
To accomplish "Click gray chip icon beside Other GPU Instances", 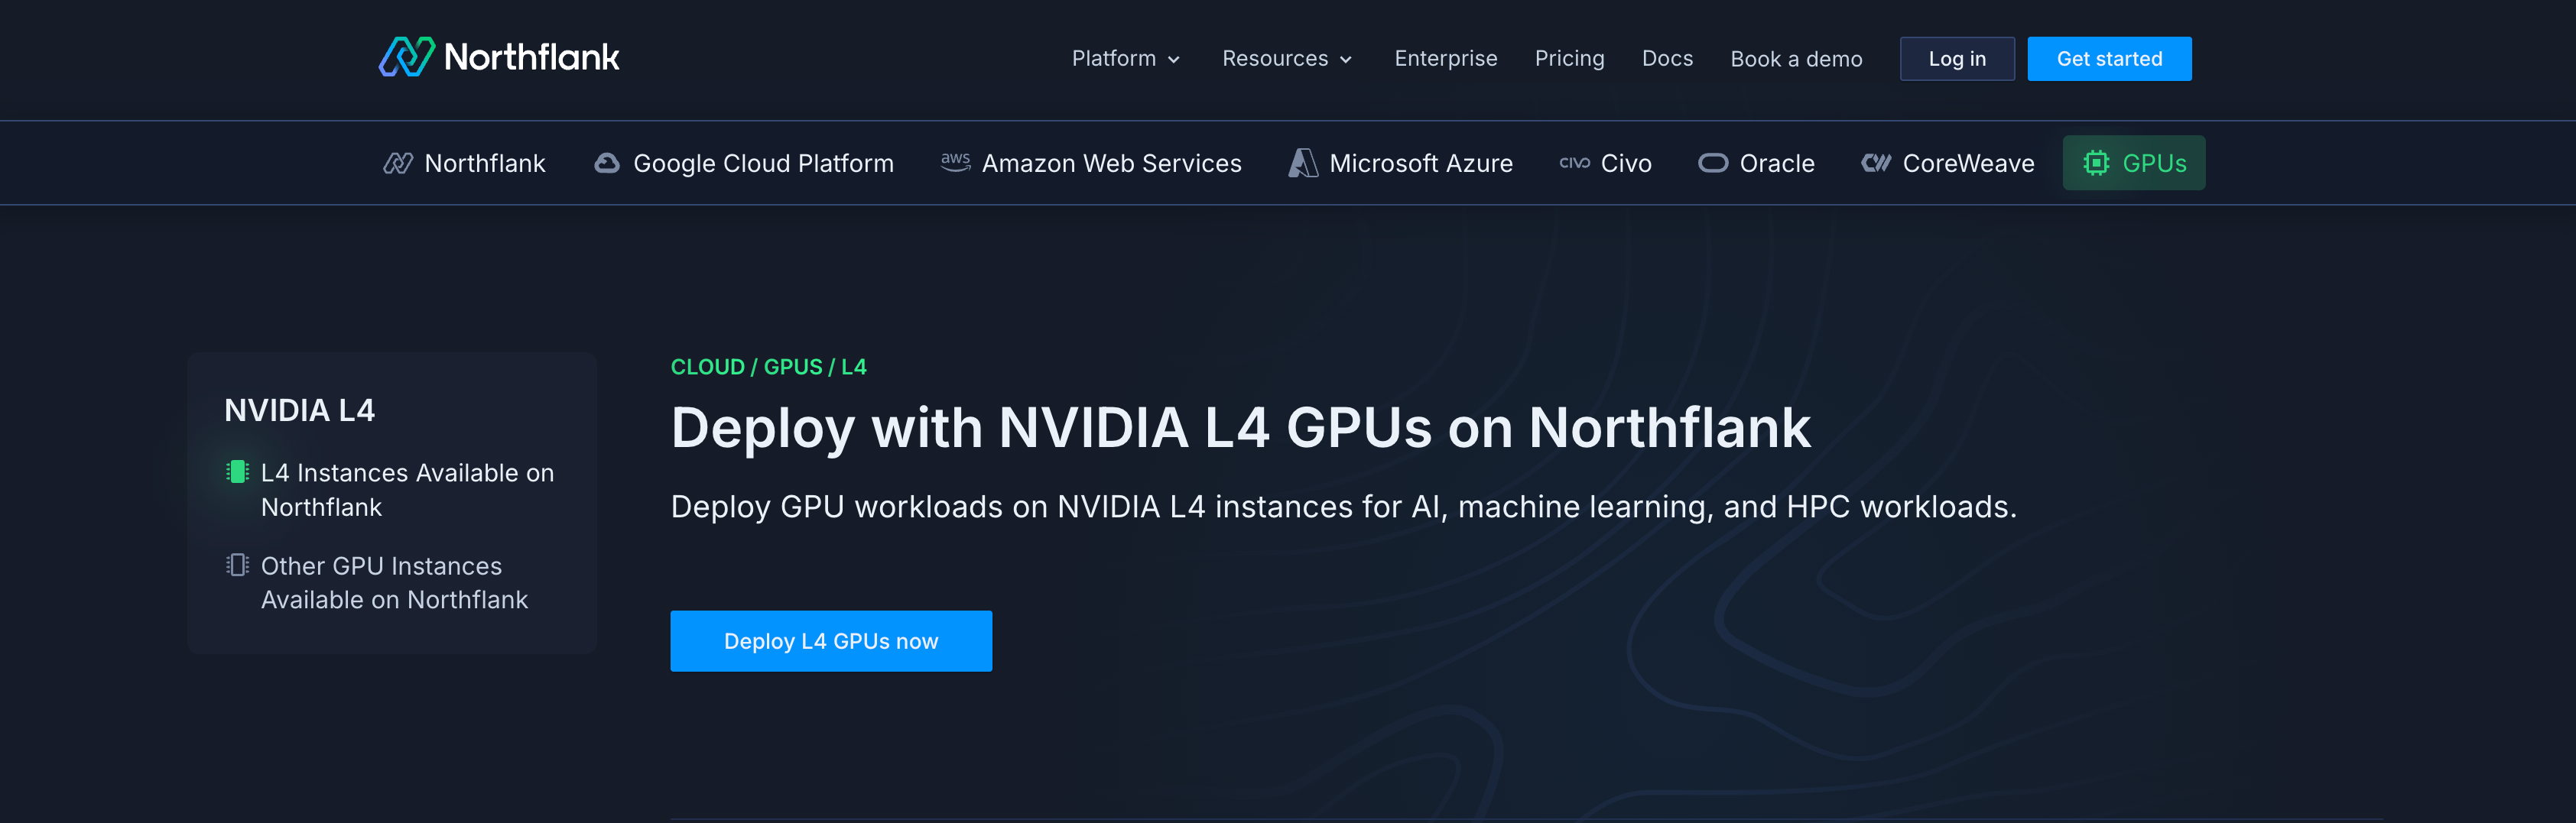I will [237, 565].
